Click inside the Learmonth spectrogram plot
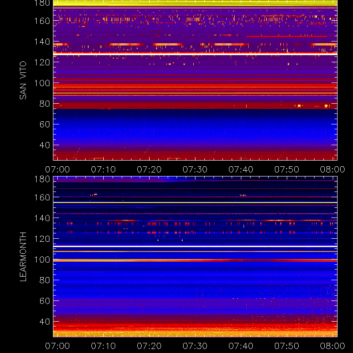 coord(195,257)
